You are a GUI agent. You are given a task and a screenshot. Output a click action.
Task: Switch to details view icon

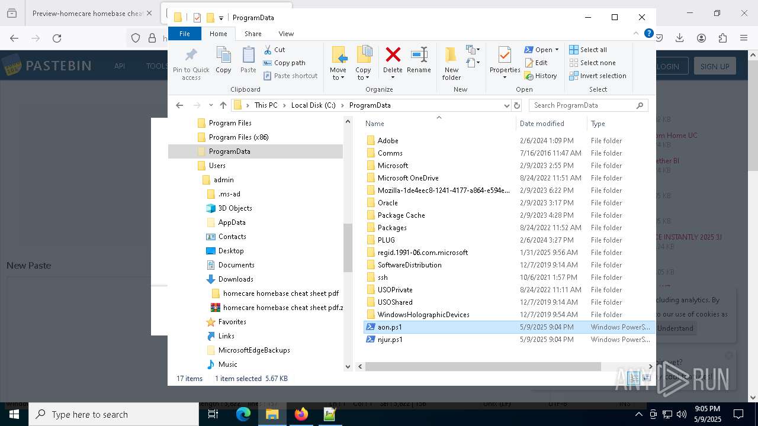[633, 379]
